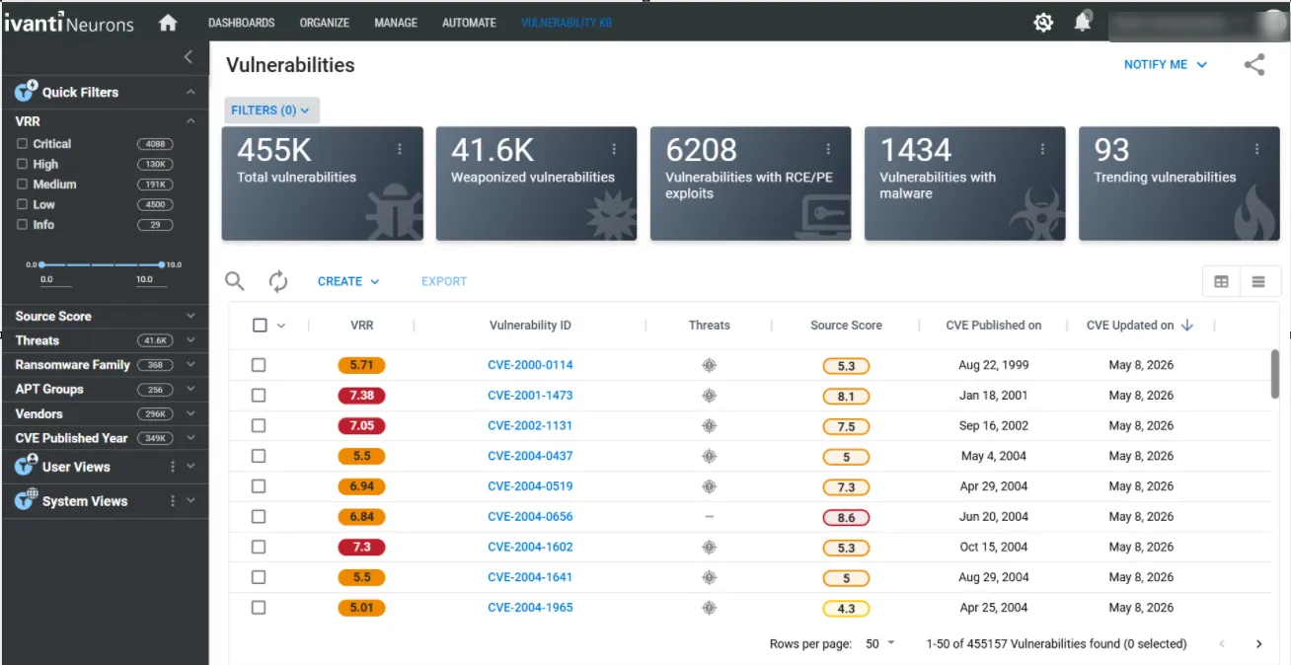
Task: Check the Critical VRR filter
Action: [x=23, y=144]
